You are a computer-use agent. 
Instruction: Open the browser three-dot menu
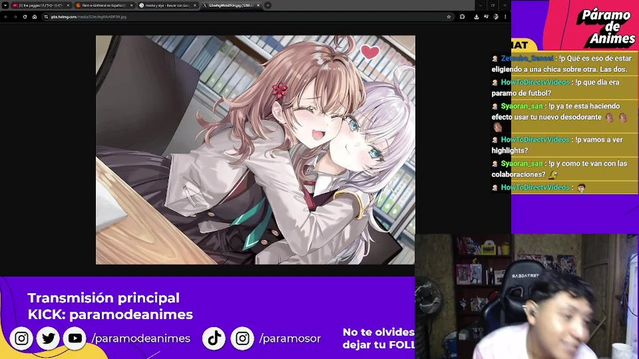tap(505, 16)
